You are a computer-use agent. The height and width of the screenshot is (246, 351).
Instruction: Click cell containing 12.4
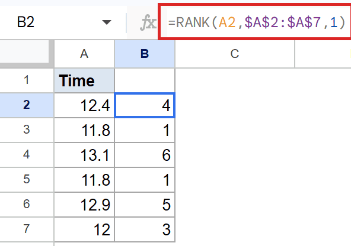pyautogui.click(x=84, y=105)
